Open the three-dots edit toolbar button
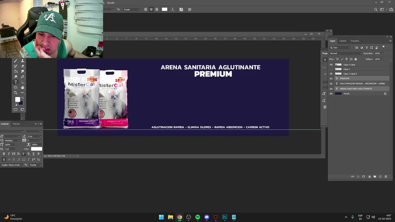 click(x=23, y=92)
